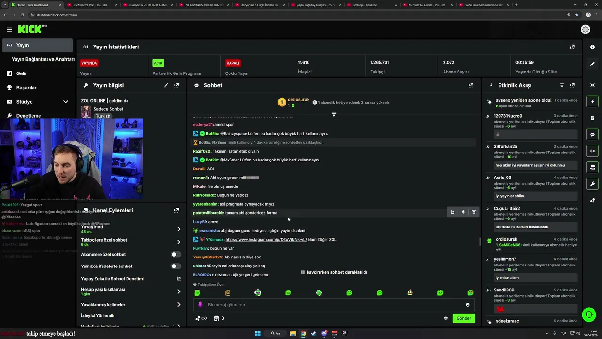The width and height of the screenshot is (602, 339).
Task: Open the user profile avatar
Action: (x=586, y=29)
